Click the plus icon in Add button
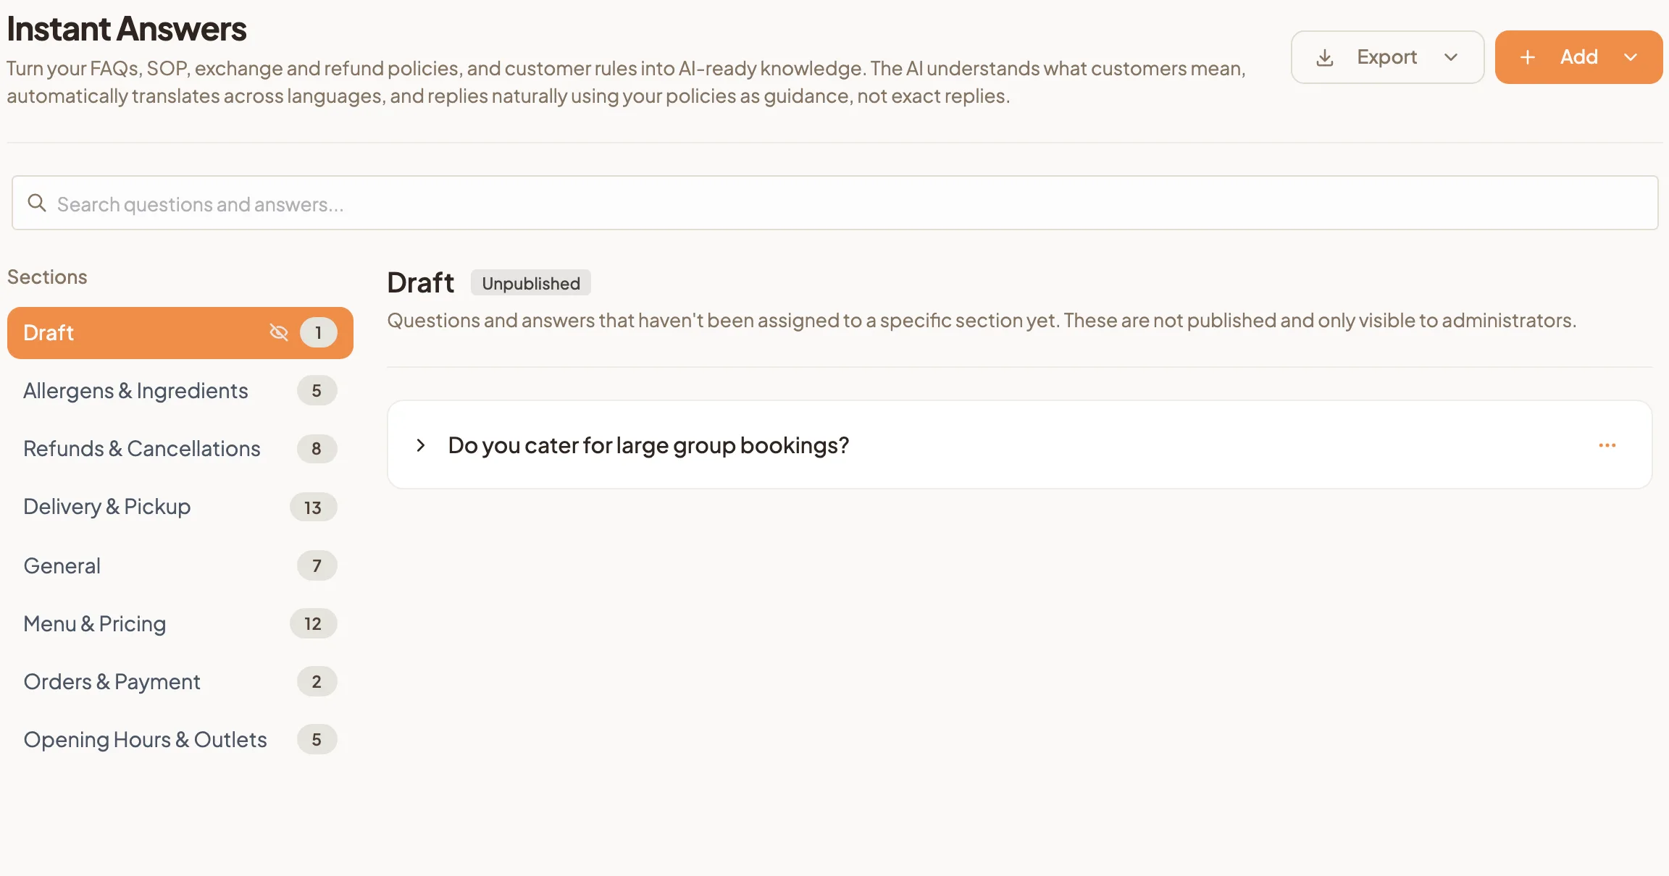This screenshot has width=1669, height=876. [x=1528, y=57]
